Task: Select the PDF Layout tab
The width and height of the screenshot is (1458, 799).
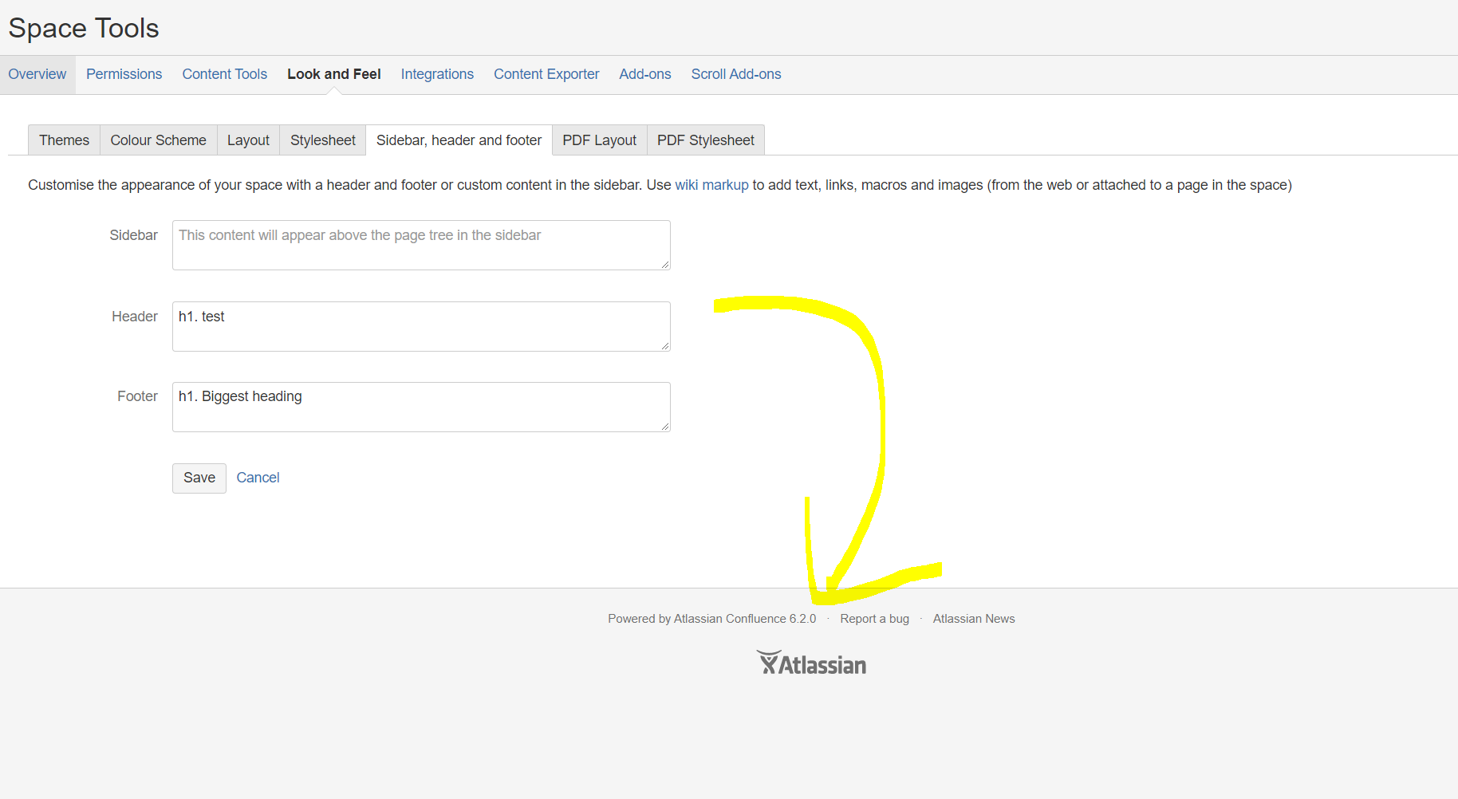Action: [x=598, y=140]
